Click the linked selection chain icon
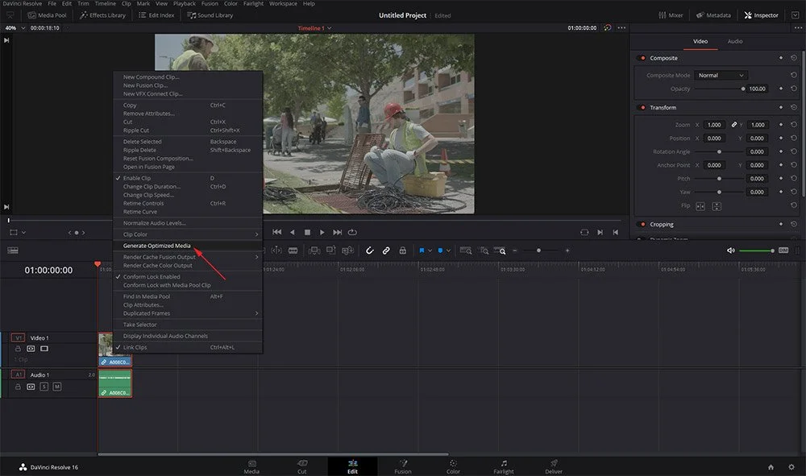The image size is (806, 476). click(x=386, y=250)
